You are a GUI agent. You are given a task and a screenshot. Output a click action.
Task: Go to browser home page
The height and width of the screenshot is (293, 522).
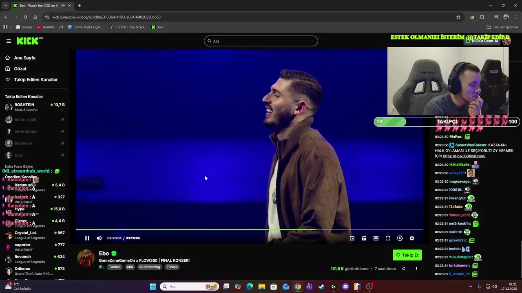coord(35,17)
